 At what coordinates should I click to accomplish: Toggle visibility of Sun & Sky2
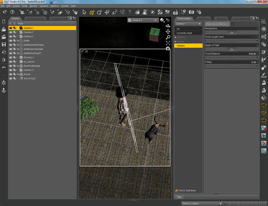point(11,78)
